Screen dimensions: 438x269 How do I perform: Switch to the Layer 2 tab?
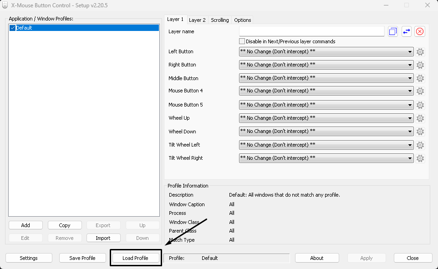point(197,20)
